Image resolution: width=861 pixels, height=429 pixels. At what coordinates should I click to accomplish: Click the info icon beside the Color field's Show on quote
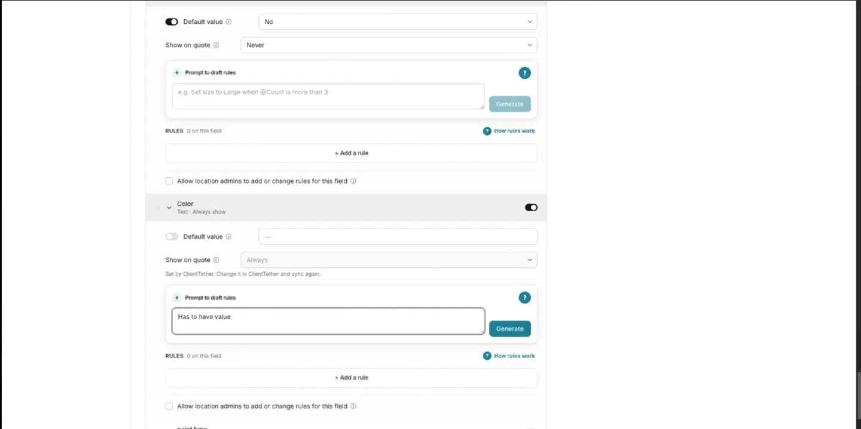click(216, 260)
